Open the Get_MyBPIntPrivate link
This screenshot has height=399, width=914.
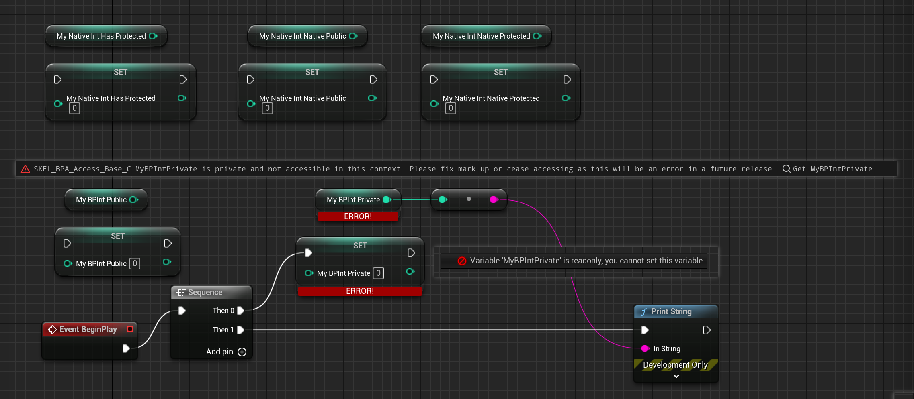click(832, 169)
